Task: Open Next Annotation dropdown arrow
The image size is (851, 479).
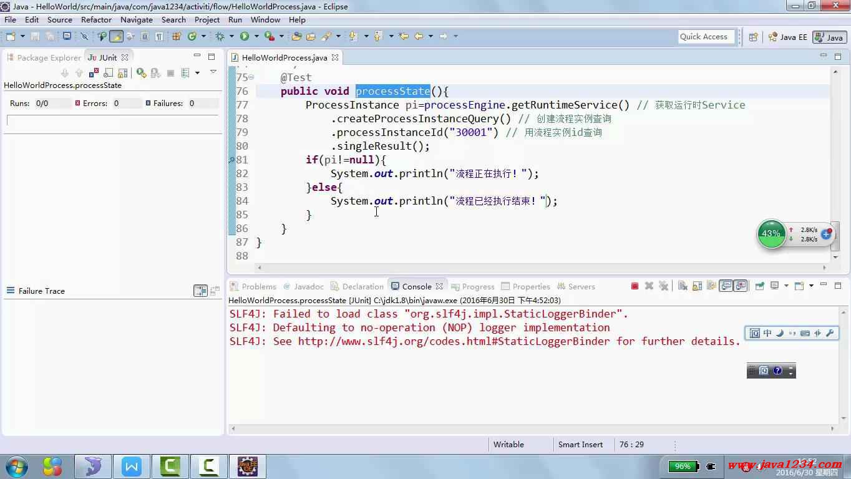Action: click(366, 36)
